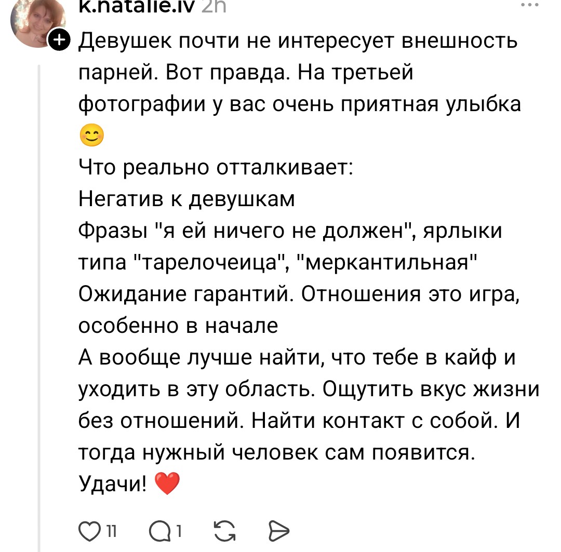This screenshot has width=561, height=552.
Task: Share the post via the paper-plane icon
Action: [278, 530]
